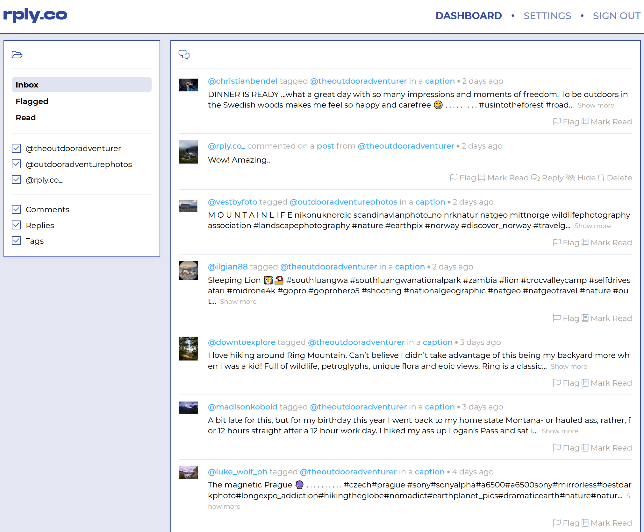Flag the @christianbendel tagged post
The image size is (644, 532).
(566, 122)
